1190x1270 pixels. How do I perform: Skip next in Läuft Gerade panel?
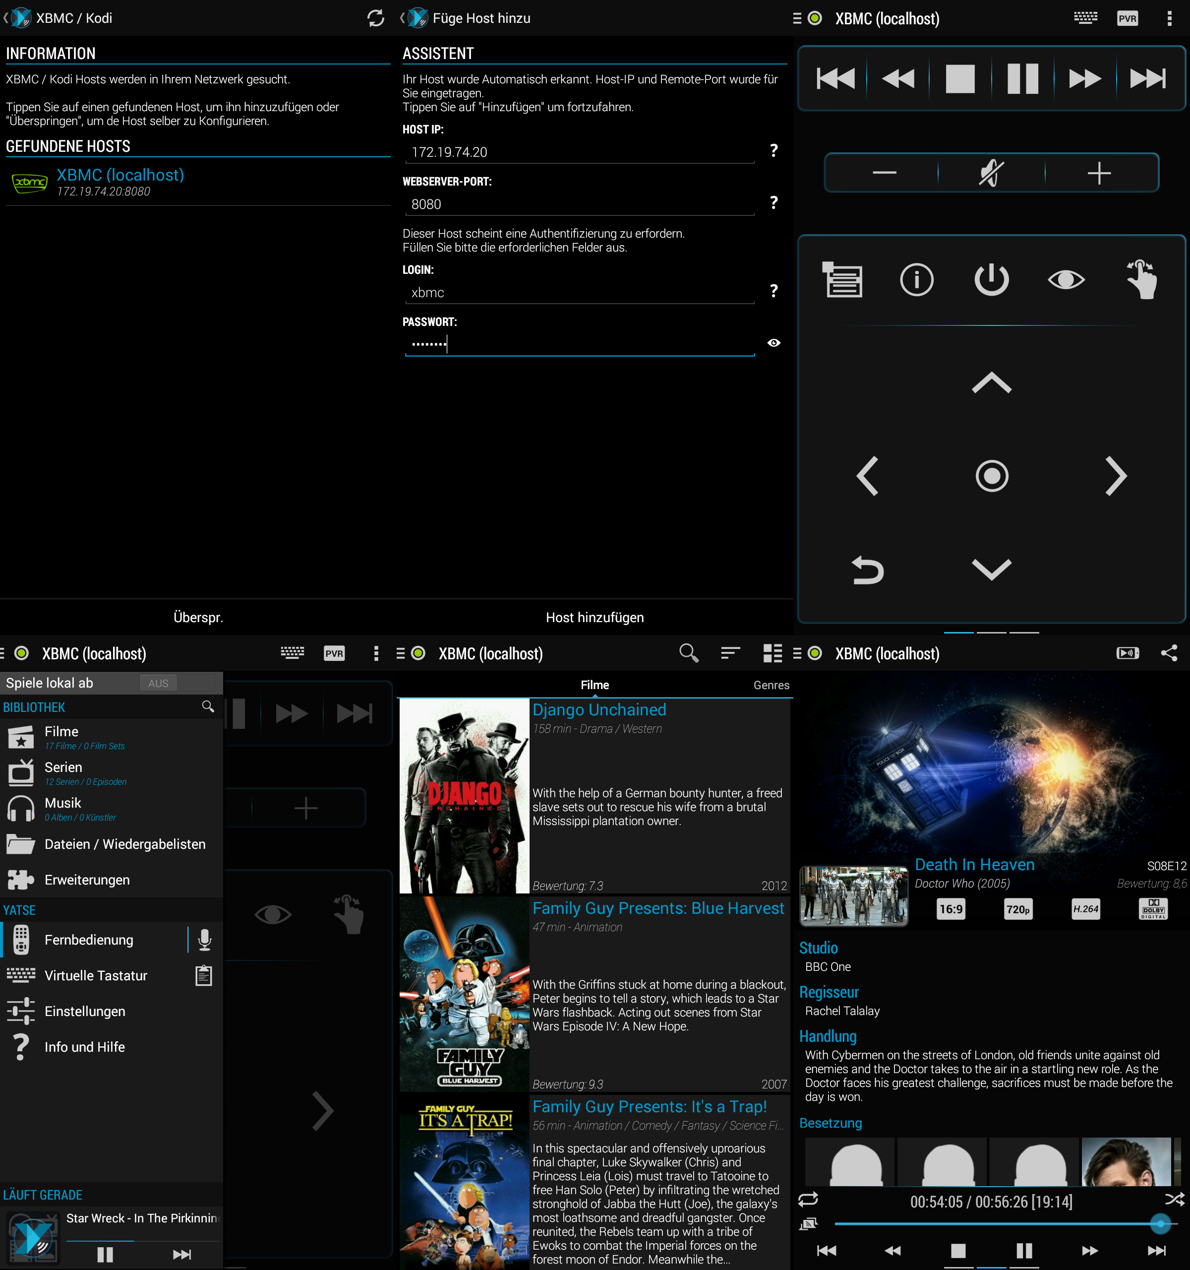pos(182,1254)
